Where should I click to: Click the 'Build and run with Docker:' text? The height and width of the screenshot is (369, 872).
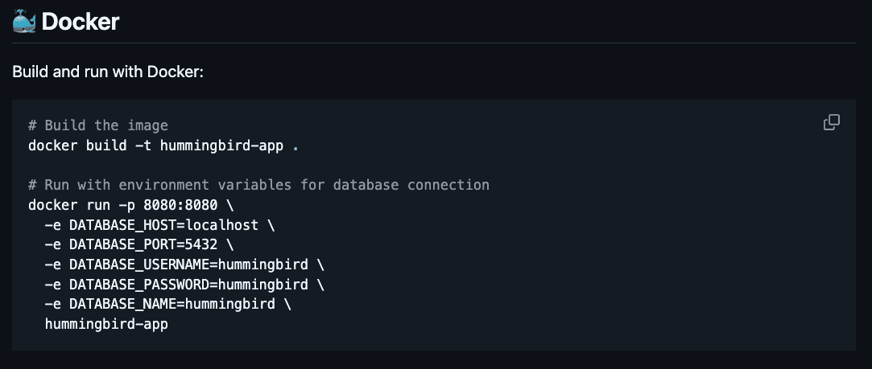coord(108,72)
